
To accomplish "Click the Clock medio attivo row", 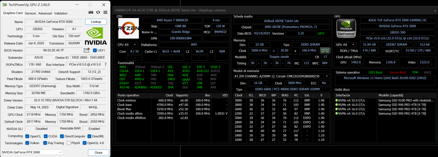I will tap(173, 113).
